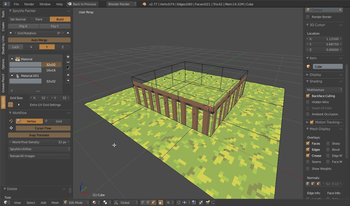Screen dimensions: 350x206
Task: Click the OpenGL render animation clapper icon
Action: coord(213,202)
